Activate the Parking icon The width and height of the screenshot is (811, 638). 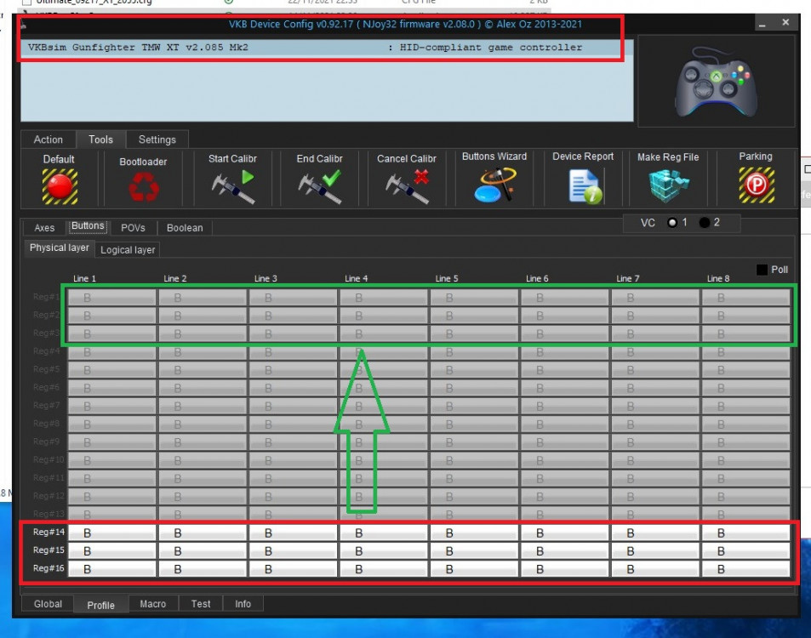756,185
